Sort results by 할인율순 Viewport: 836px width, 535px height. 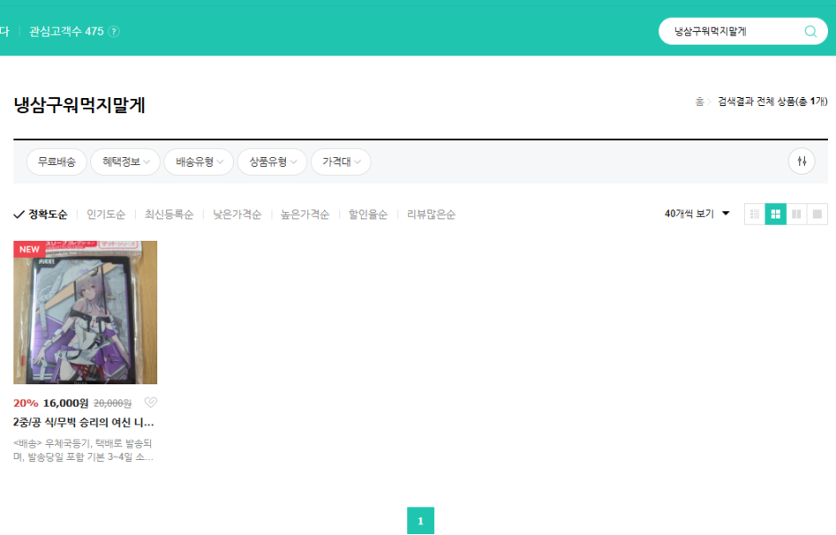[368, 214]
